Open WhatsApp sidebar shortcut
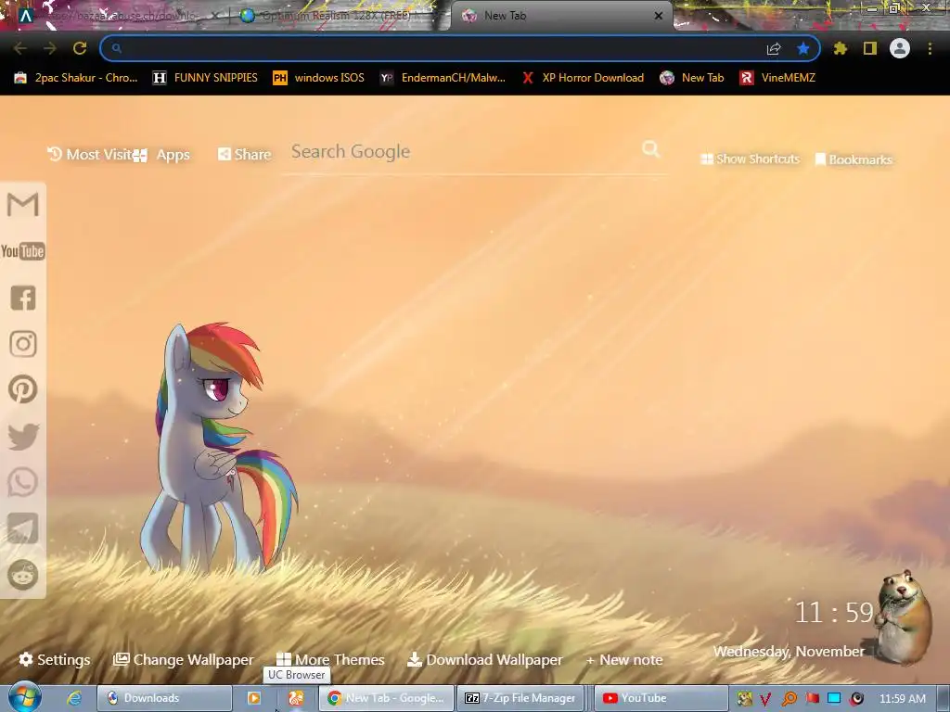 click(x=23, y=482)
